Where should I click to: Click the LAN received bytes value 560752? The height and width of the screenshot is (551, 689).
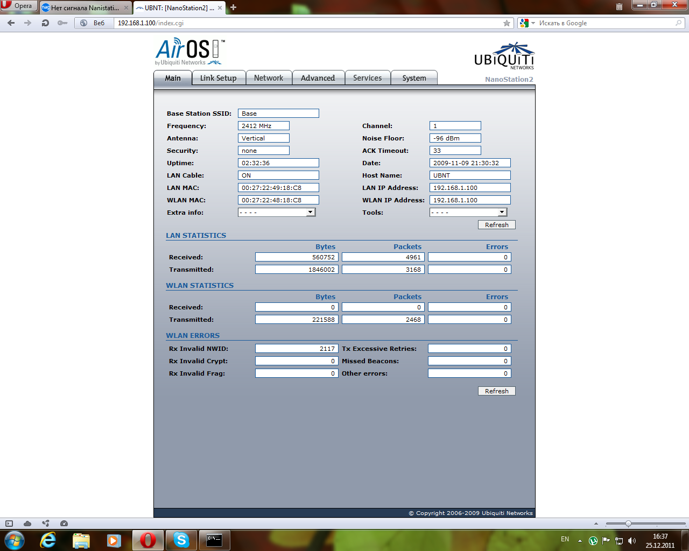click(297, 257)
